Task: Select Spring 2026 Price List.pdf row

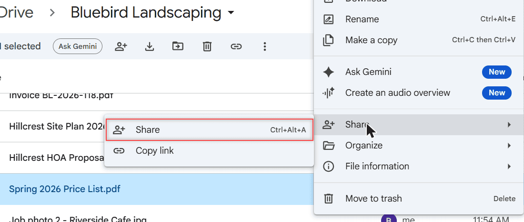Action: 157,189
